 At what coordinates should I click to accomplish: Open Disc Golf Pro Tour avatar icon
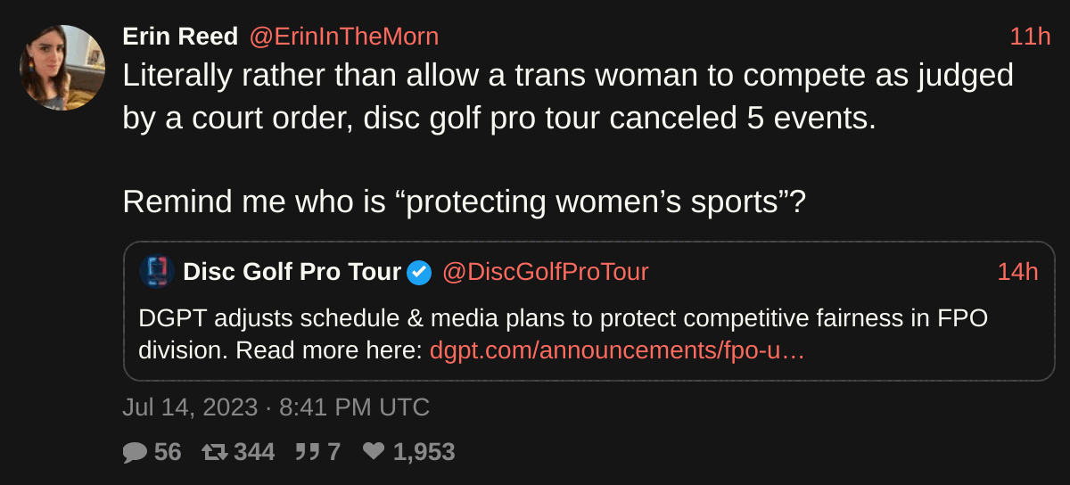(156, 272)
